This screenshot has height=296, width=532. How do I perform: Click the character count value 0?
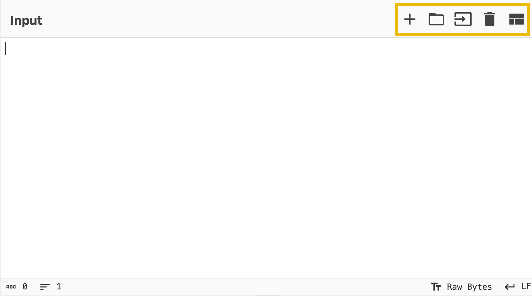pyautogui.click(x=25, y=287)
